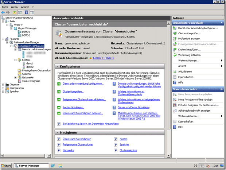Collapse the Rollen tree node
Image resolution: width=226 pixels, height=170 pixels.
click(3, 21)
